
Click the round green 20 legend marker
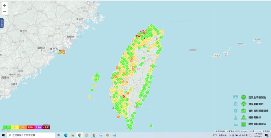click(244, 97)
